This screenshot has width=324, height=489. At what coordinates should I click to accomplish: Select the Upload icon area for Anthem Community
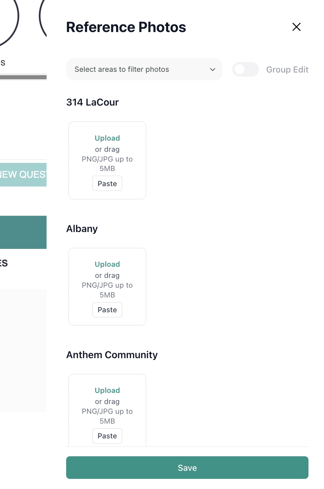(107, 390)
